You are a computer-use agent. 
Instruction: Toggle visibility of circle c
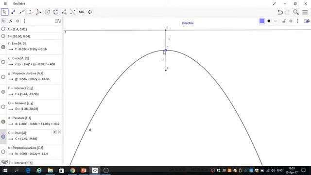pos(3,62)
